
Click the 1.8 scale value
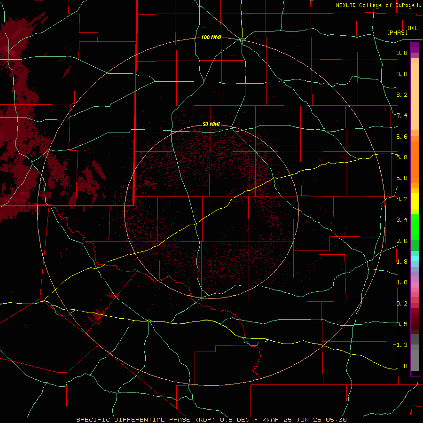[x=402, y=262]
